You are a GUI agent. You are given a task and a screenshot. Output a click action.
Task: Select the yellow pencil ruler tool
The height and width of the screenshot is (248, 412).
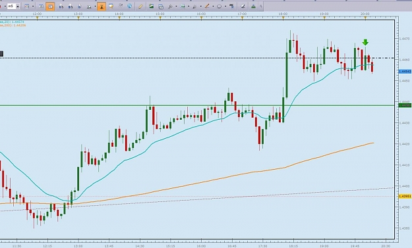coord(140,7)
